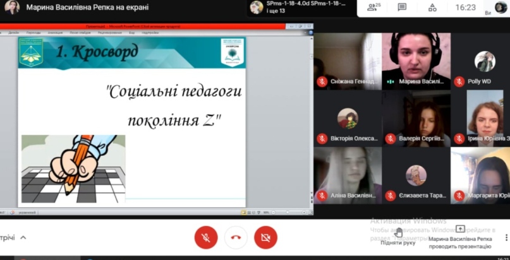Open the three-dot more options menu
The image size is (510, 260).
pos(507,238)
